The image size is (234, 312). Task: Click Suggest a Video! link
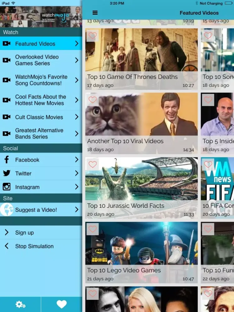[x=41, y=210]
